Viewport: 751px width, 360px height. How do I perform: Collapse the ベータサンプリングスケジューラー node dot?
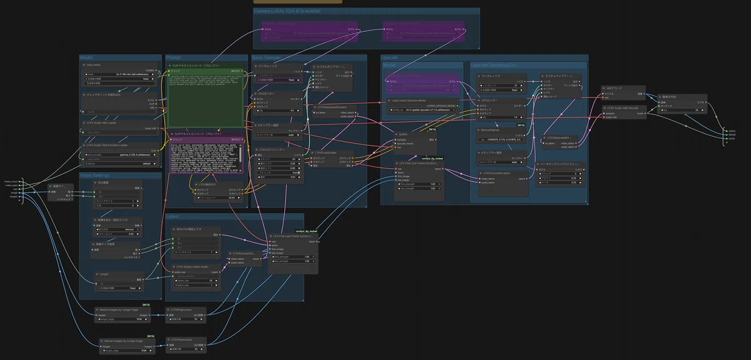click(538, 164)
